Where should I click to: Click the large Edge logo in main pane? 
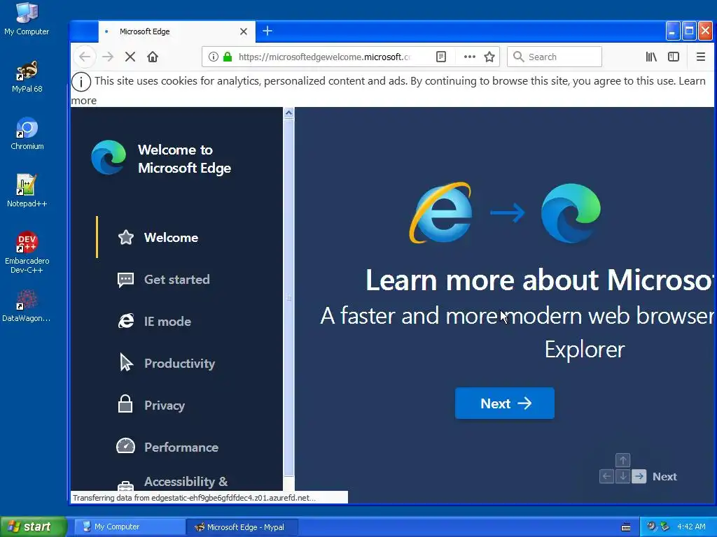click(x=571, y=213)
